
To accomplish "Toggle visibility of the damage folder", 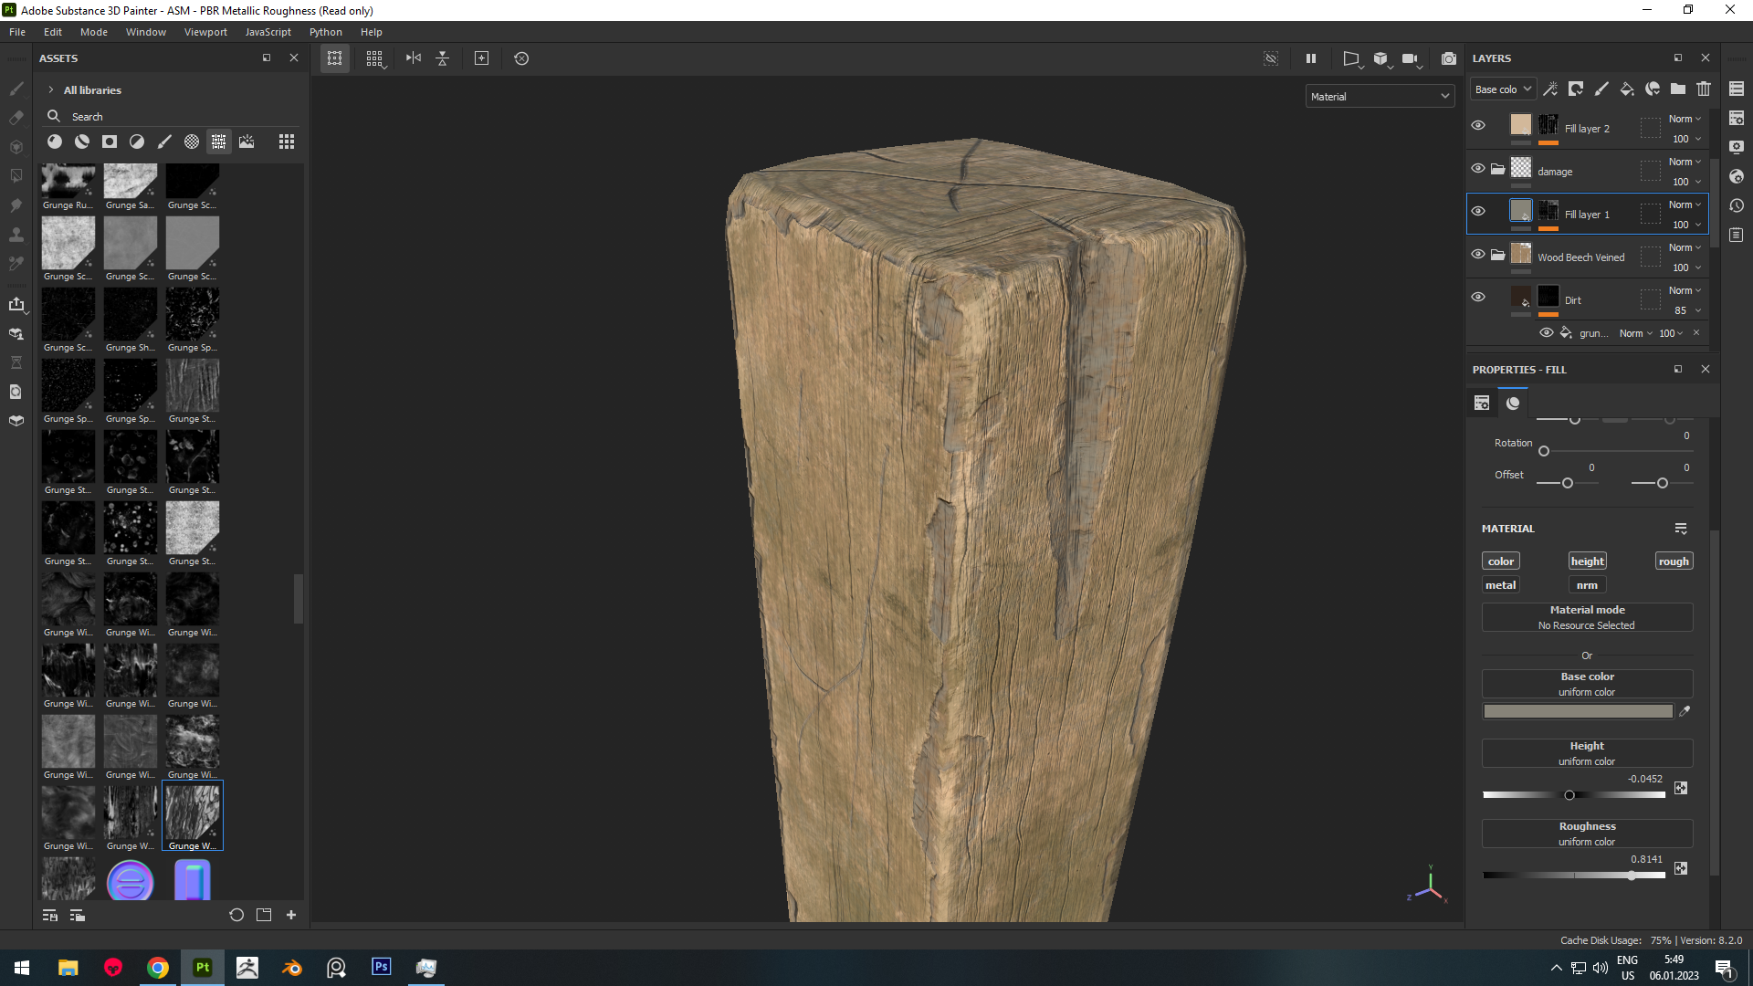I will [x=1478, y=169].
